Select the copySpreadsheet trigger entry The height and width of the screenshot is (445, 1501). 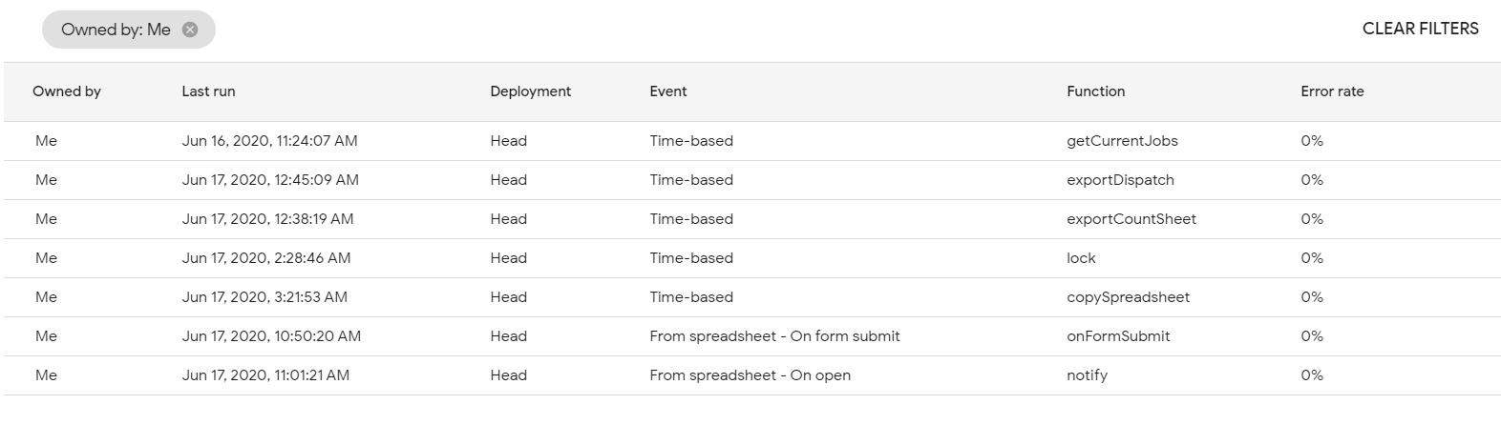[x=1128, y=297]
